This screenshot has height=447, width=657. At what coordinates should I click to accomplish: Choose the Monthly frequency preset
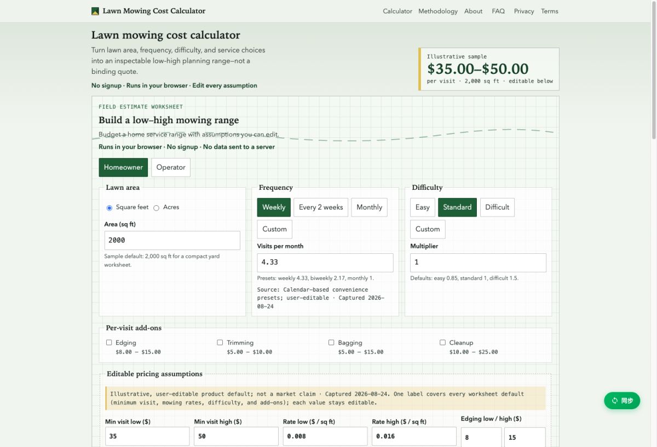pyautogui.click(x=370, y=207)
